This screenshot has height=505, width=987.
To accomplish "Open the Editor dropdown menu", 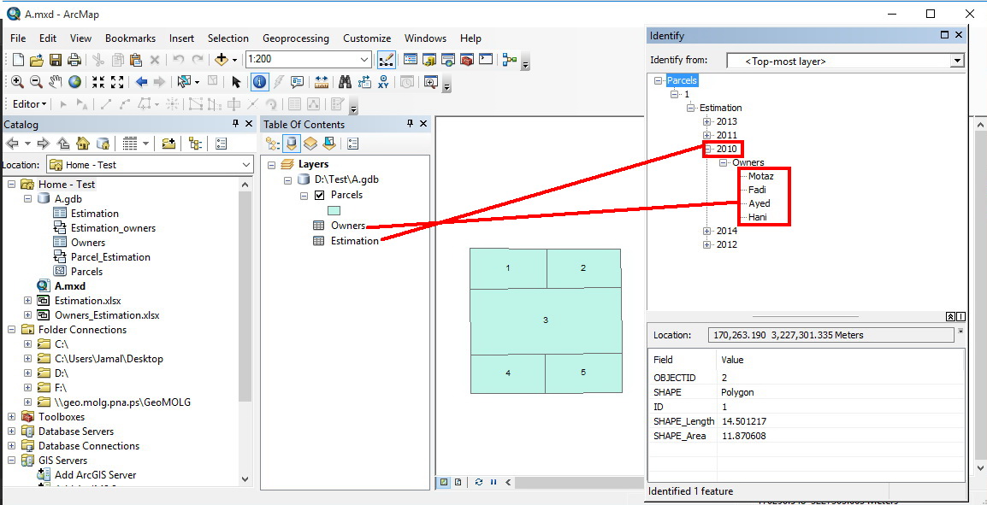I will 30,103.
